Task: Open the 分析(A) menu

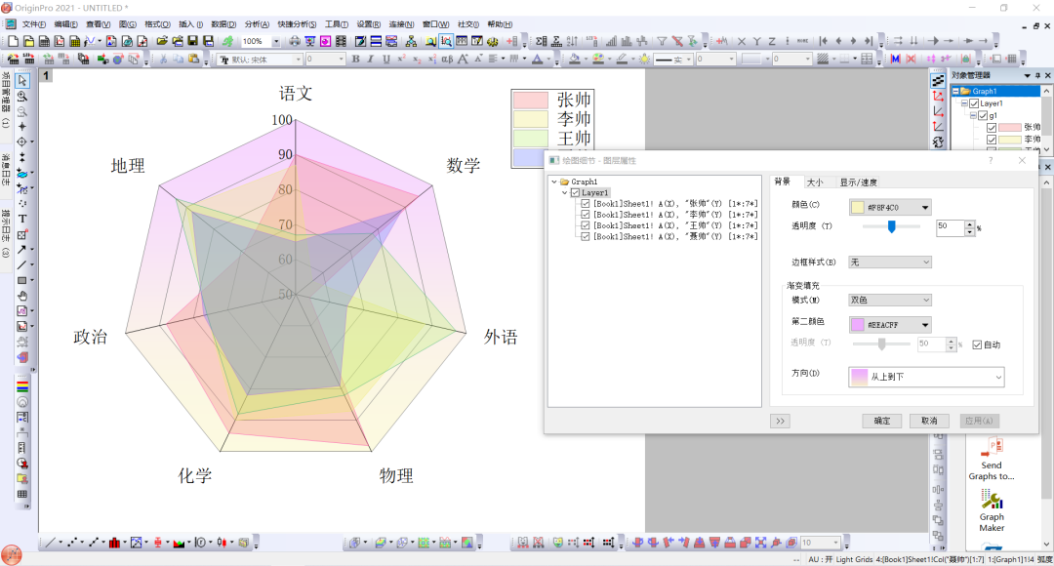Action: click(x=257, y=24)
